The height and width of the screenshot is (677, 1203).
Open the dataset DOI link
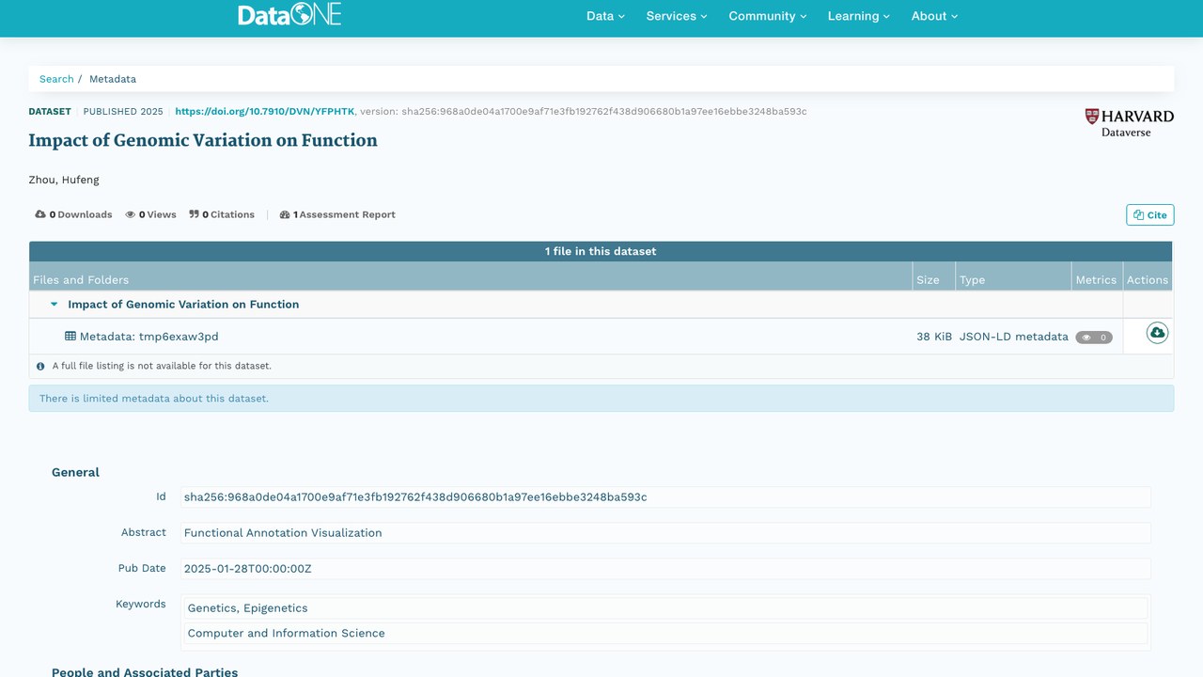click(x=265, y=111)
